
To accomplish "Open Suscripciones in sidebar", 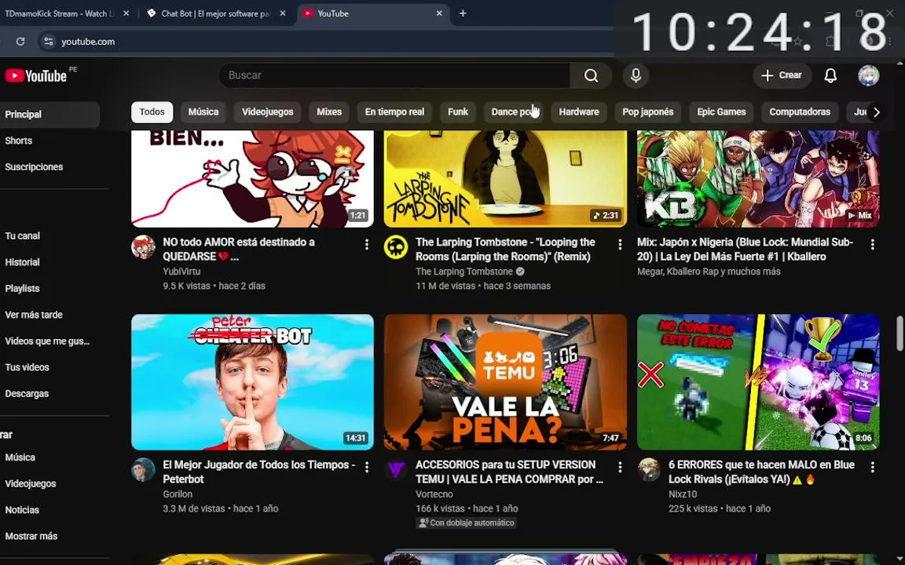I will 34,167.
